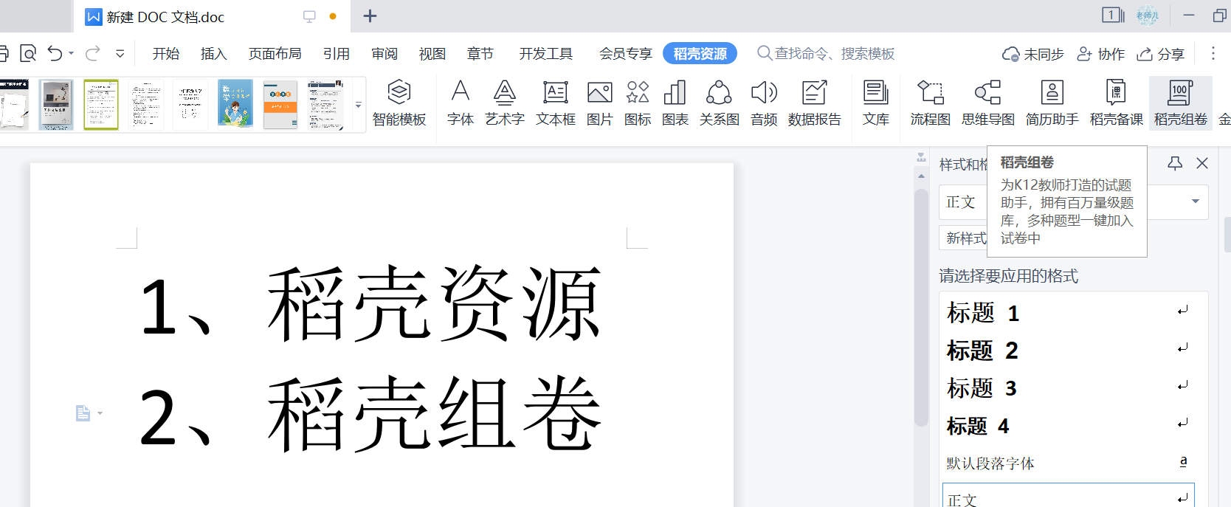Open the user avatar in title bar
The width and height of the screenshot is (1231, 507).
(x=1147, y=15)
